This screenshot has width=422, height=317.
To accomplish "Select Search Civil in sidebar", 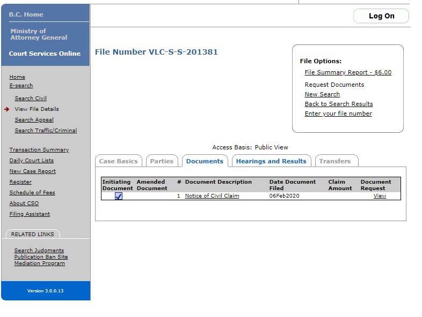I will 31,98.
